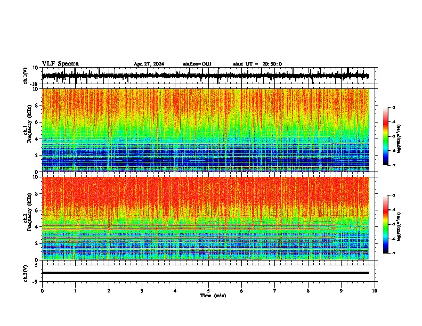Image resolution: width=422 pixels, height=326 pixels.
Task: Click the date "Apr. 27, 2024"
Action: pos(149,64)
